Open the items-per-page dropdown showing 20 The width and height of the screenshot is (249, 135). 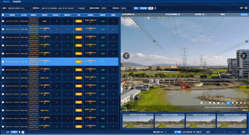tap(200, 132)
